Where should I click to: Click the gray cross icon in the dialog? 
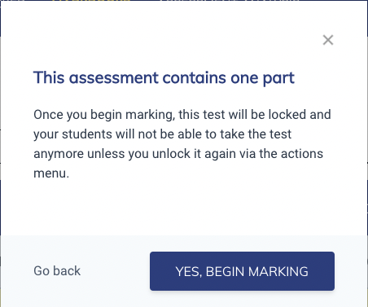[x=328, y=40]
